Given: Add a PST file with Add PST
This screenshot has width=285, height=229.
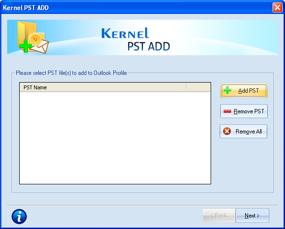Looking at the screenshot, I should click(x=244, y=91).
